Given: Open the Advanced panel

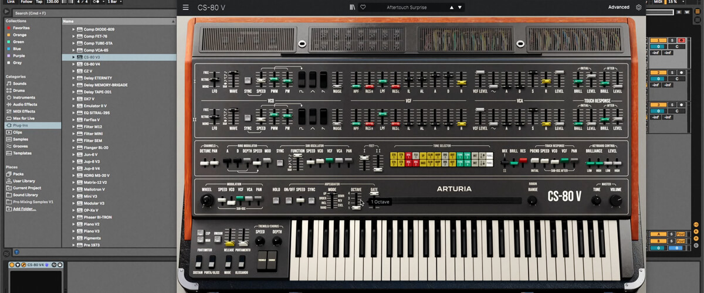Looking at the screenshot, I should (618, 8).
